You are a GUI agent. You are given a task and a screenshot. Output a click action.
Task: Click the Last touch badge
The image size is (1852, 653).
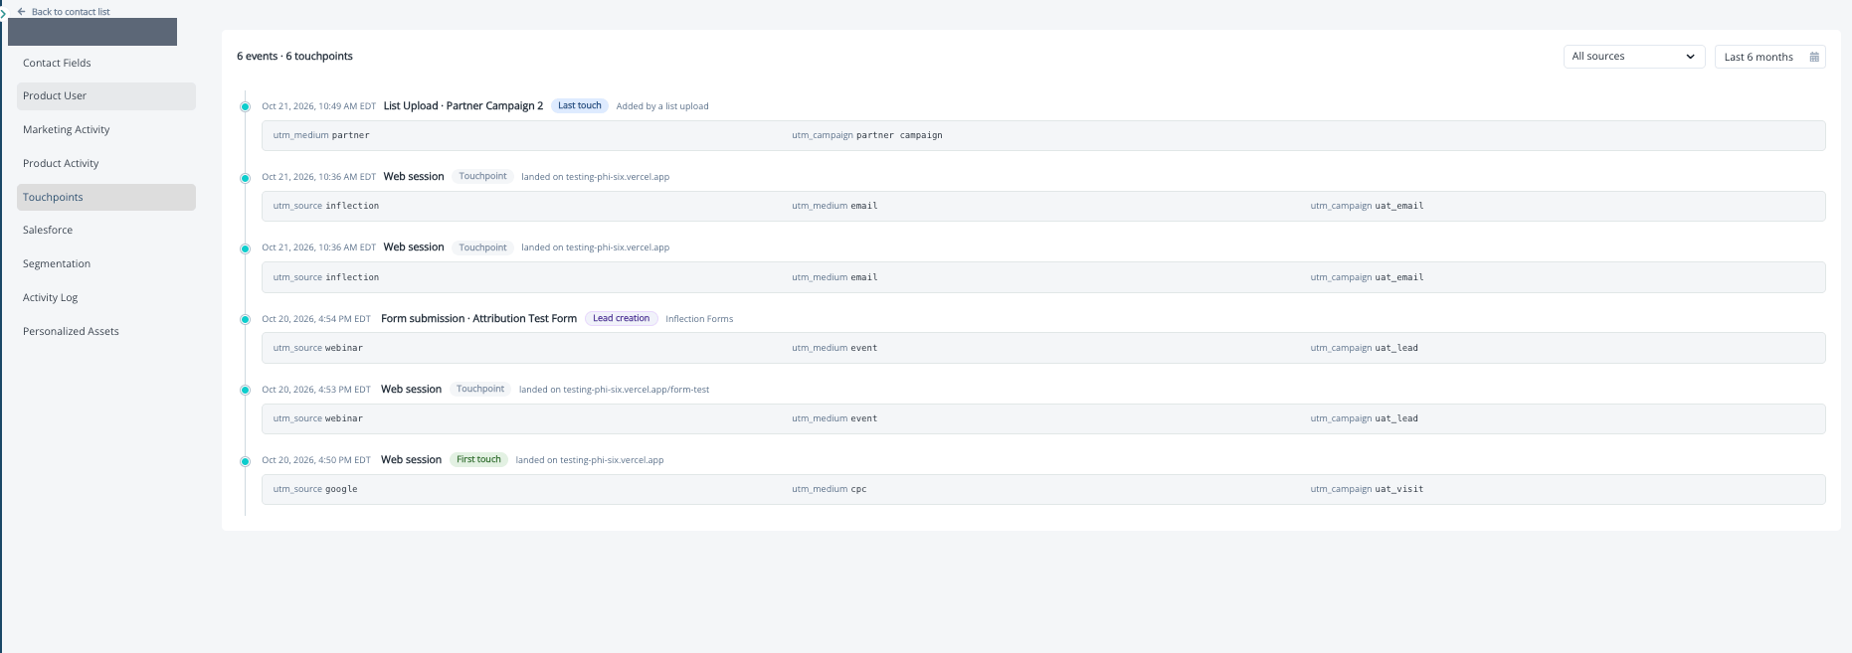pyautogui.click(x=580, y=105)
